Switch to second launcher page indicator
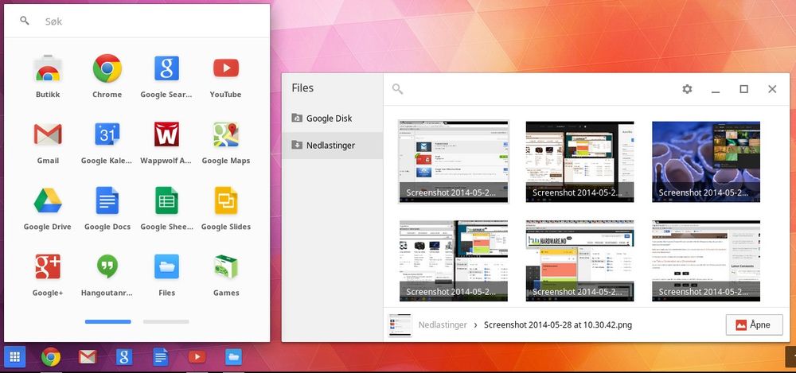 coord(166,321)
